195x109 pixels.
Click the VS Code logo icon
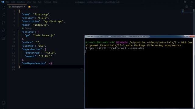[2, 2]
